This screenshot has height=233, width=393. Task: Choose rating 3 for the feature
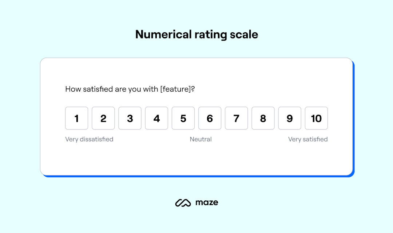point(130,118)
